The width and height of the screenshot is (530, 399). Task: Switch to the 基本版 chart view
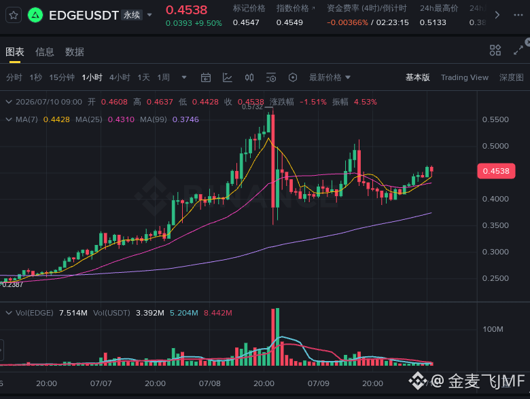coord(417,77)
